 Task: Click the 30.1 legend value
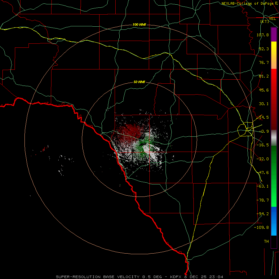point(264,104)
